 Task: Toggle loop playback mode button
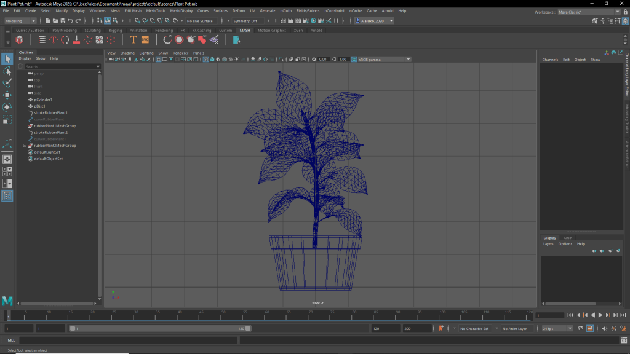pyautogui.click(x=579, y=329)
